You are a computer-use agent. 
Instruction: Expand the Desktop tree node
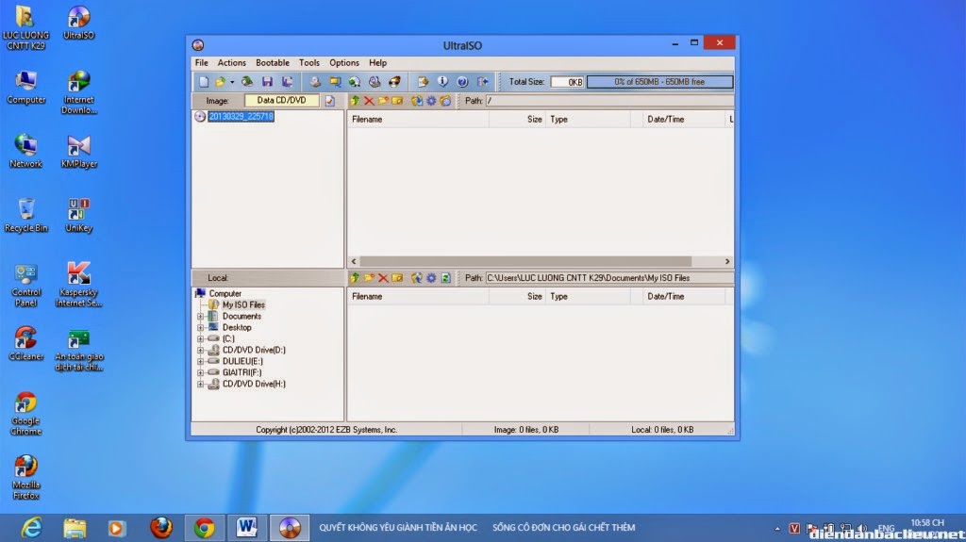(200, 327)
